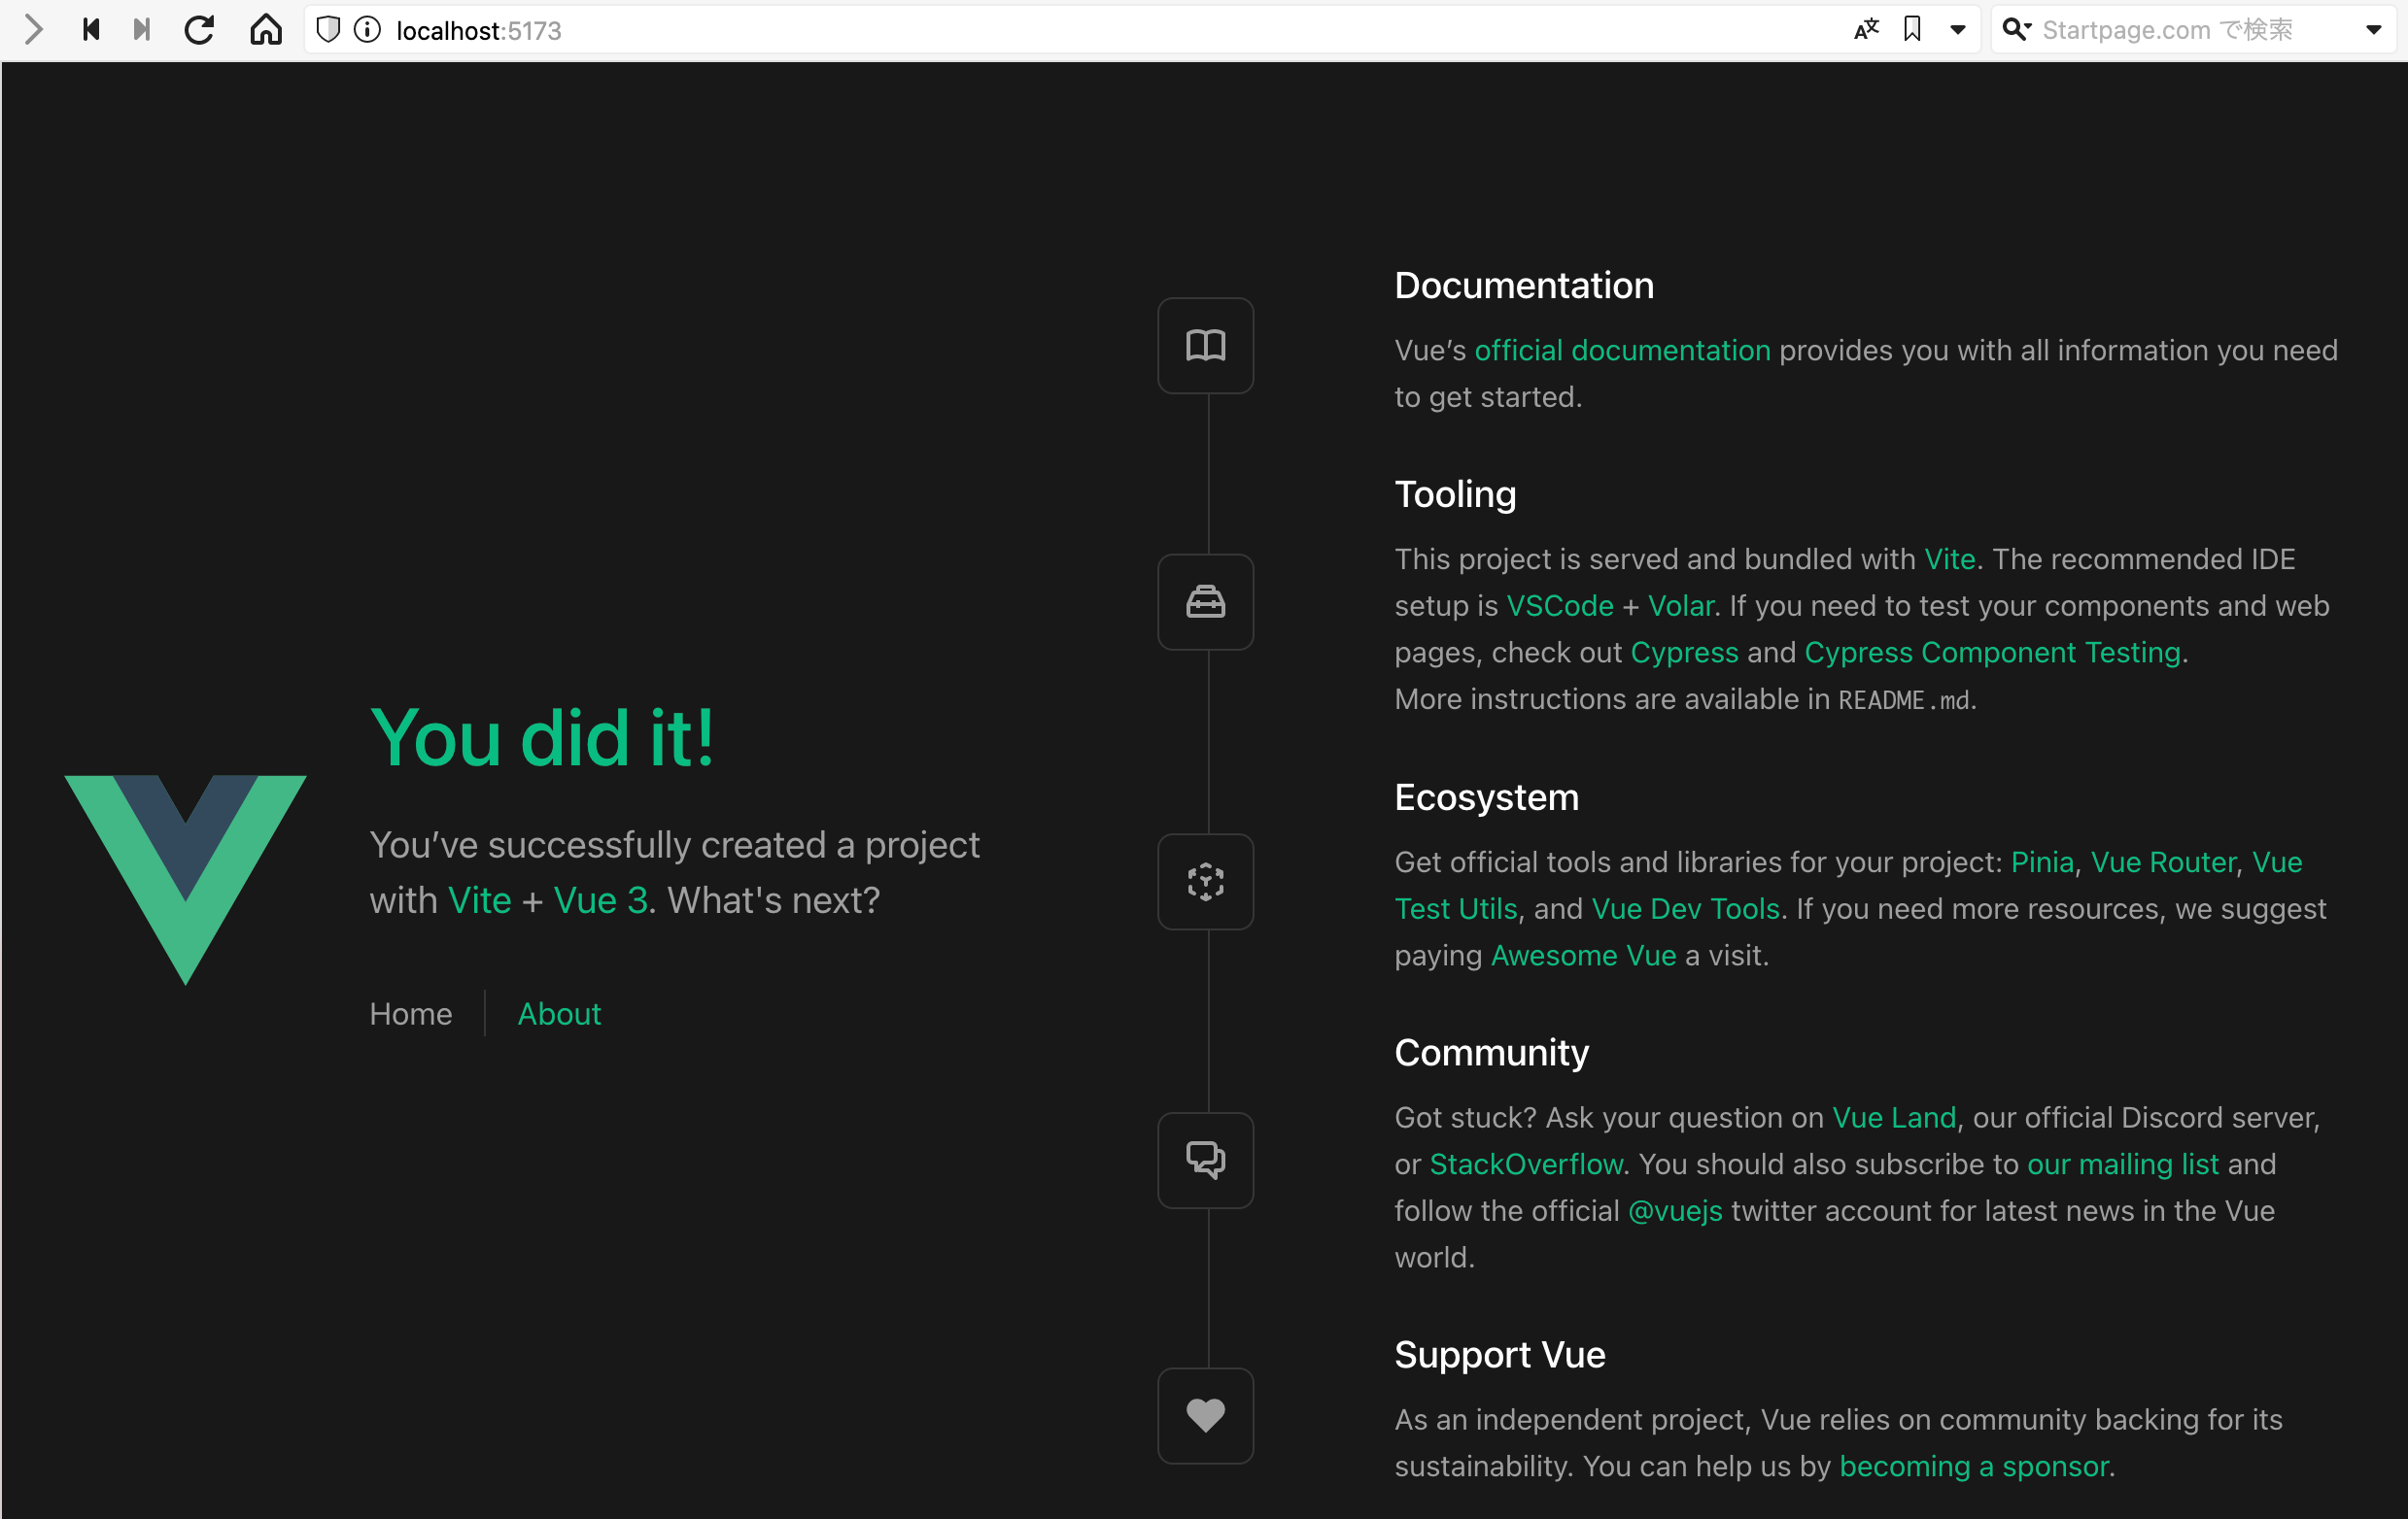This screenshot has height=1519, width=2408.
Task: Open Vue's official documentation link
Action: [1622, 350]
